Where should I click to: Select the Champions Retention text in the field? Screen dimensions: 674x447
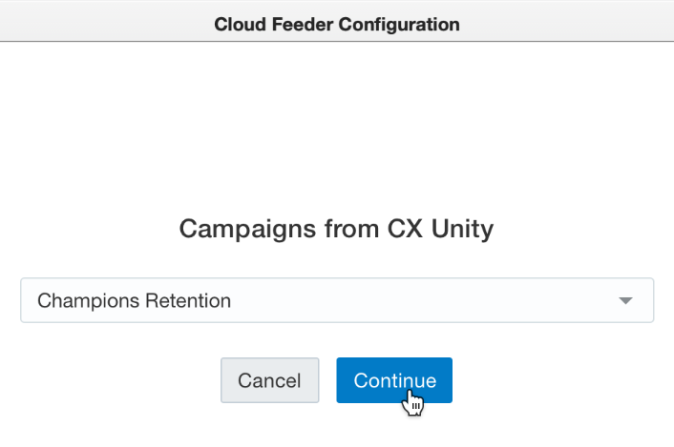click(134, 301)
